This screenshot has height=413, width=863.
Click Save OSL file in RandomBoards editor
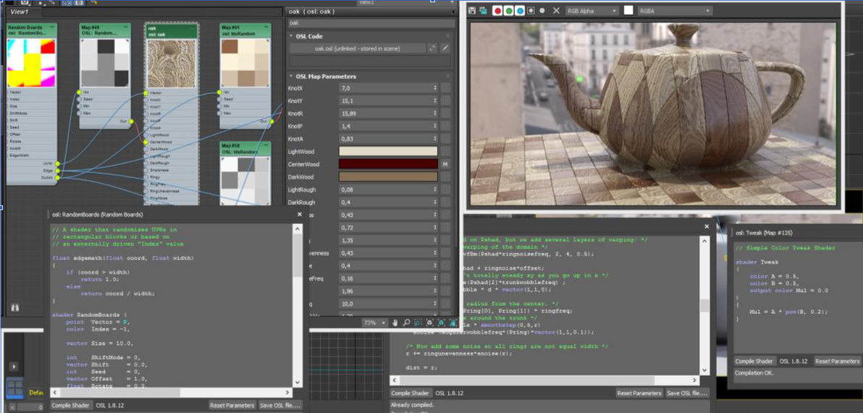tap(279, 406)
